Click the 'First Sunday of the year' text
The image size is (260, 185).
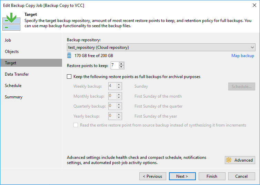pyautogui.click(x=156, y=116)
